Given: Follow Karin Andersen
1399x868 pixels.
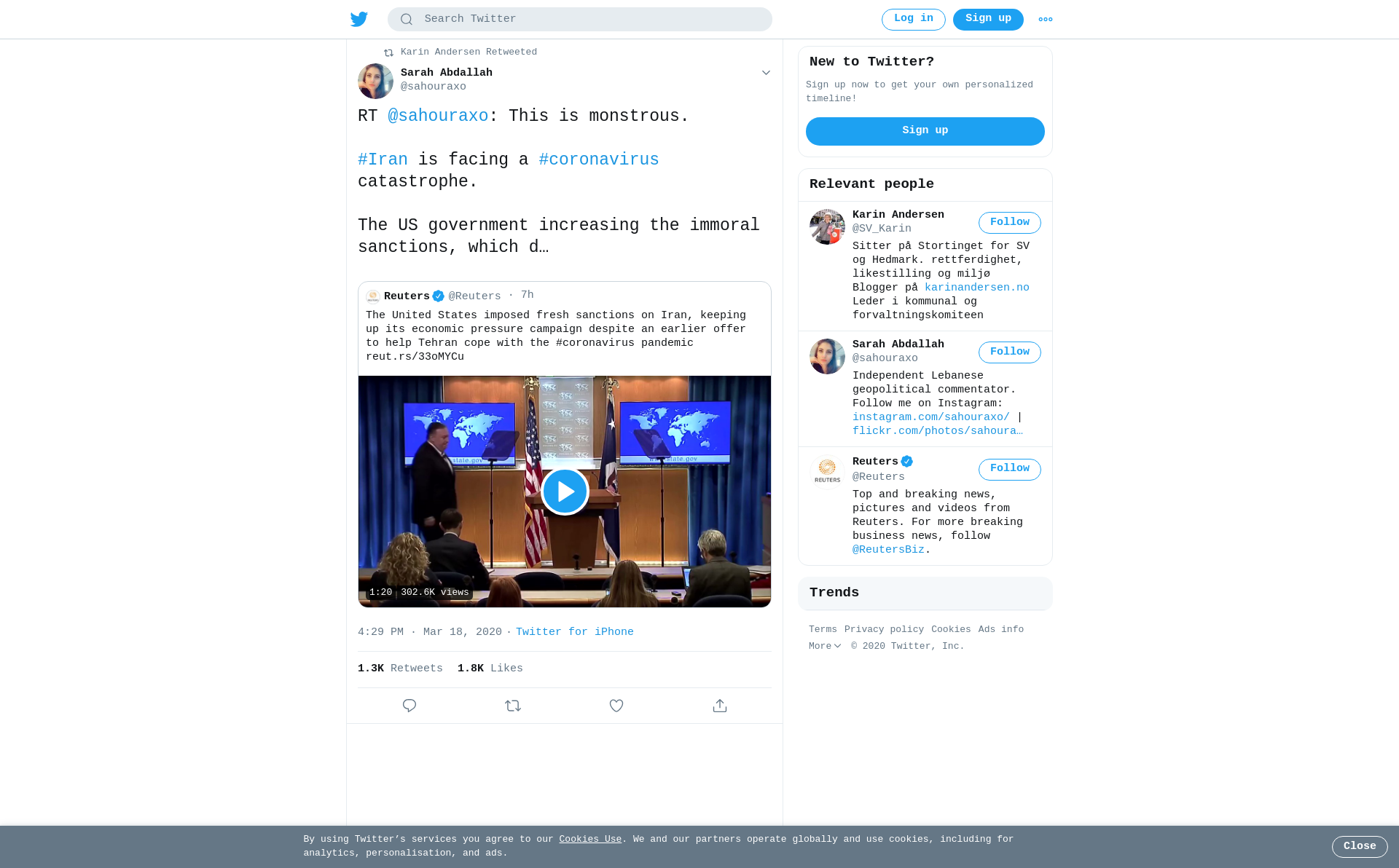Looking at the screenshot, I should (x=1009, y=223).
